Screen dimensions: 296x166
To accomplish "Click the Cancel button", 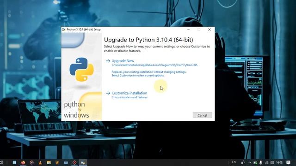I will [203, 115].
